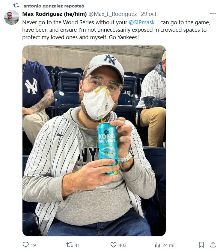The image size is (220, 252).
Task: Open the three-dot more options menu
Action: 213,14
